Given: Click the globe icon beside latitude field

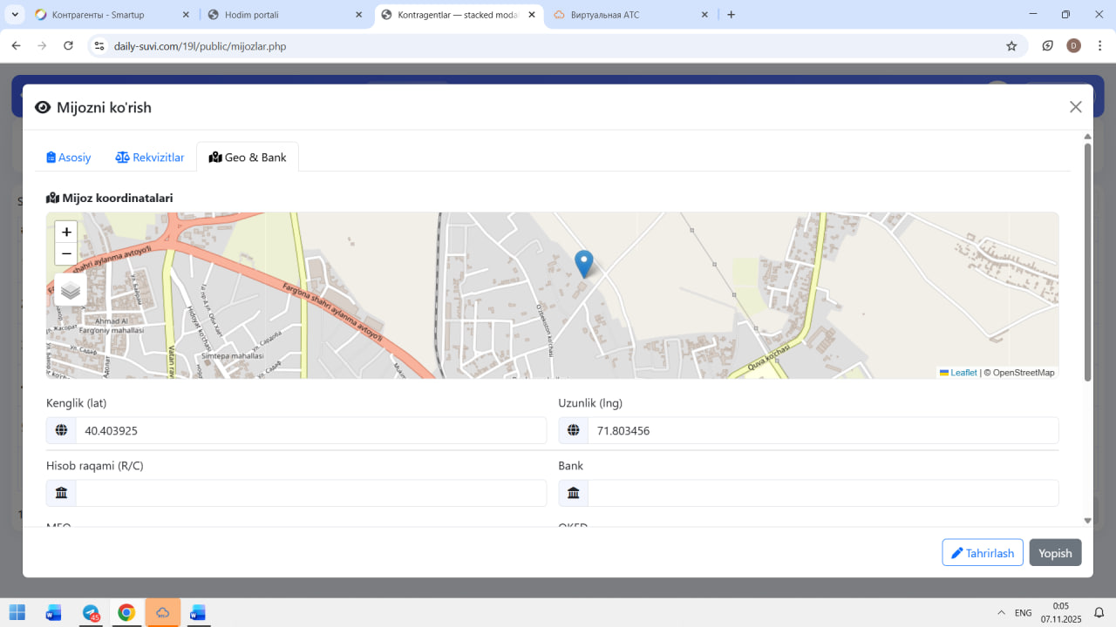Looking at the screenshot, I should point(61,430).
